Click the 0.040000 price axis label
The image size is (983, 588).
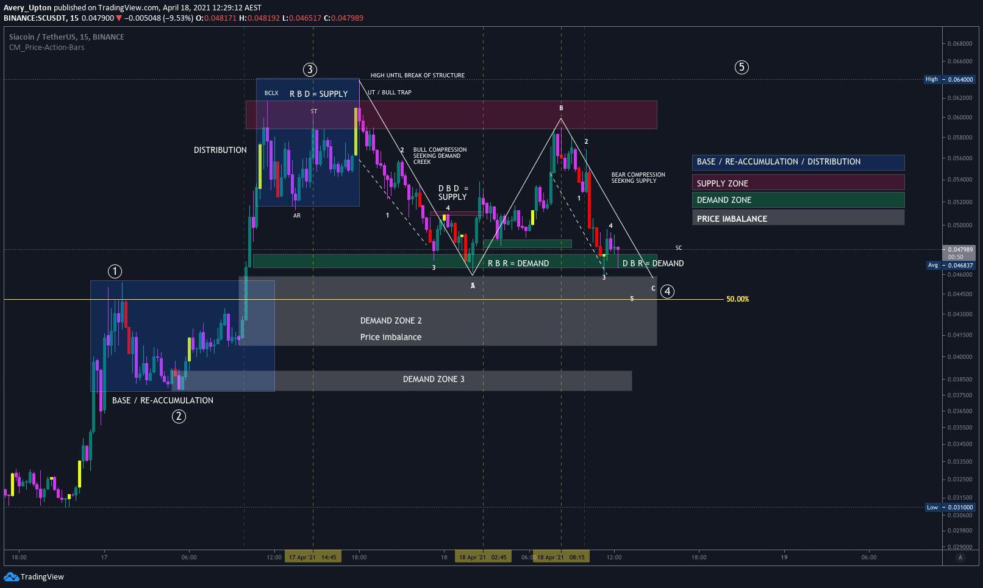click(960, 357)
